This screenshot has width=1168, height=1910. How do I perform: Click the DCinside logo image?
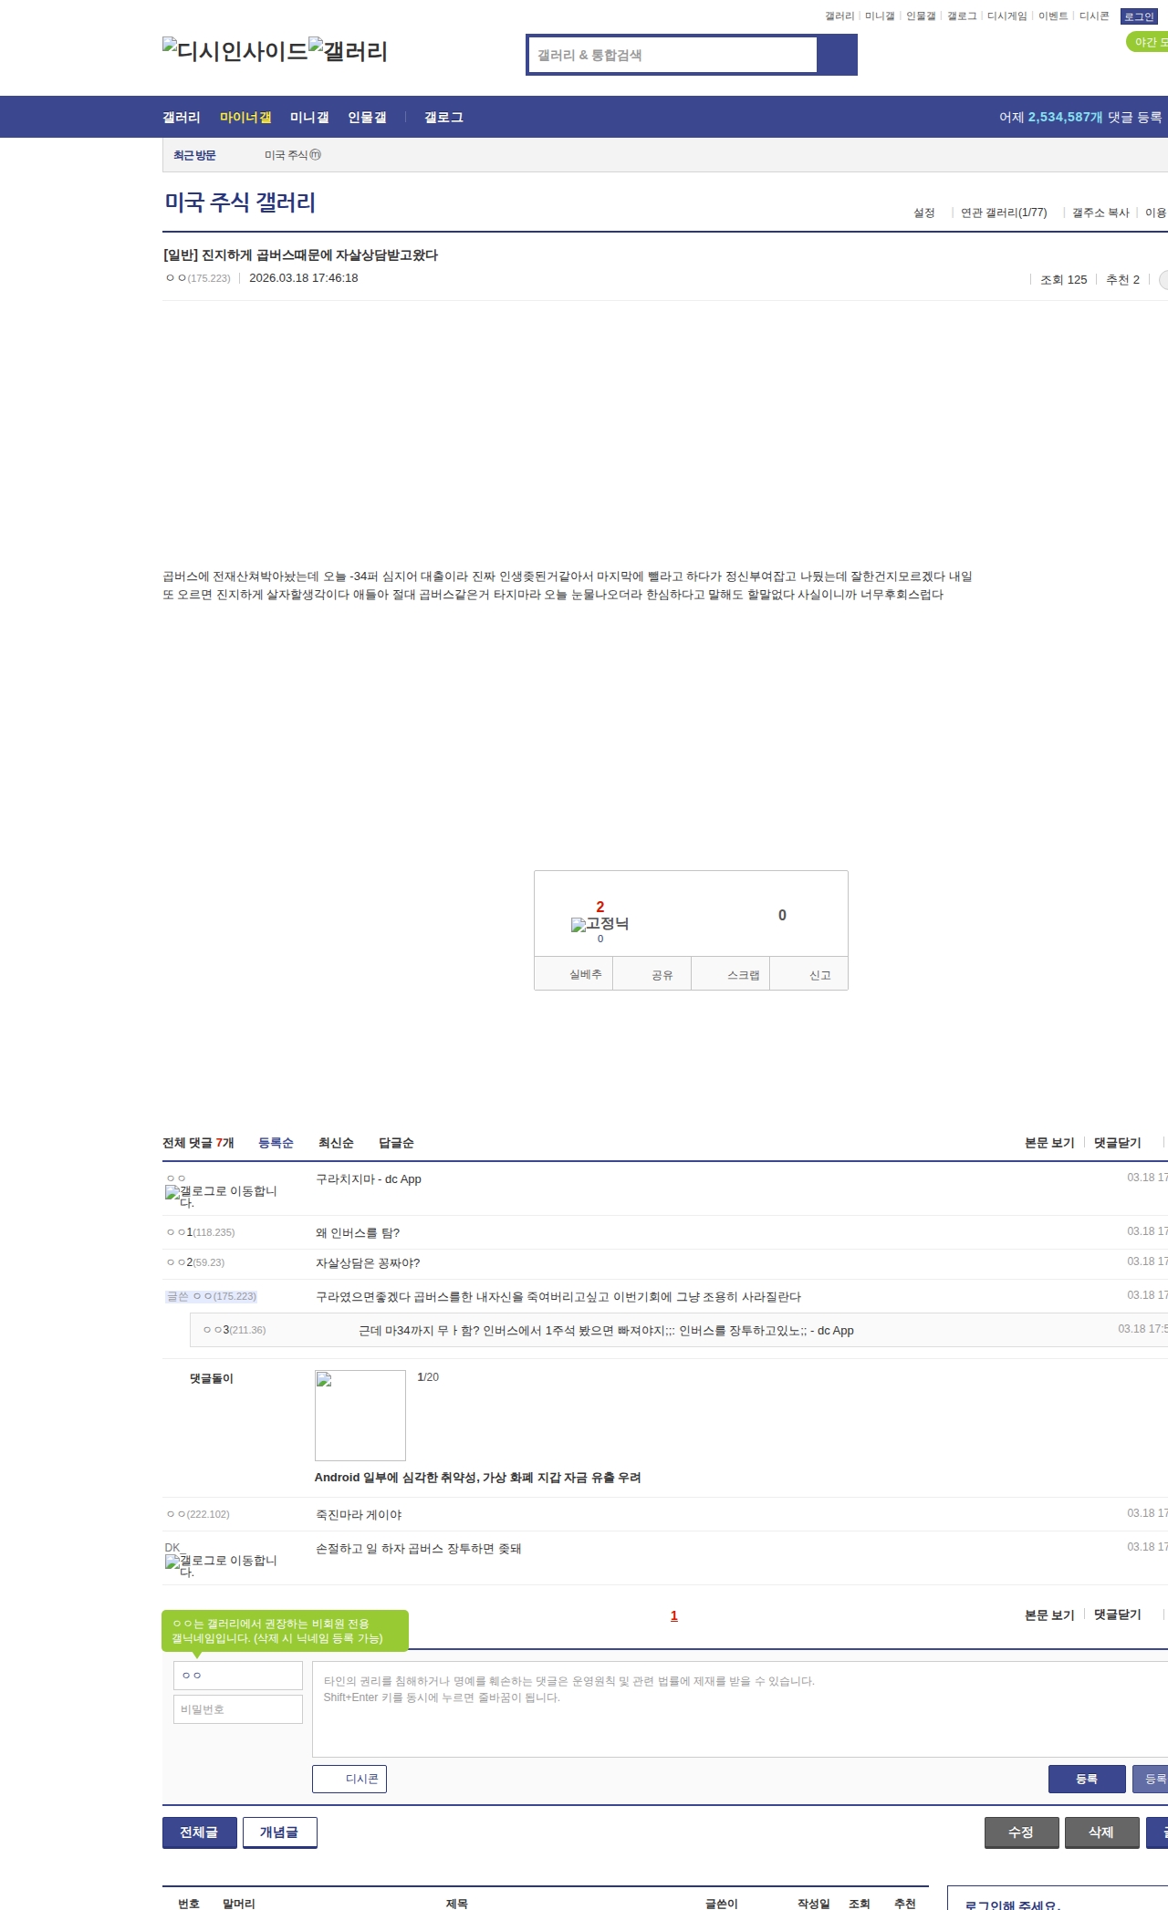pyautogui.click(x=235, y=51)
